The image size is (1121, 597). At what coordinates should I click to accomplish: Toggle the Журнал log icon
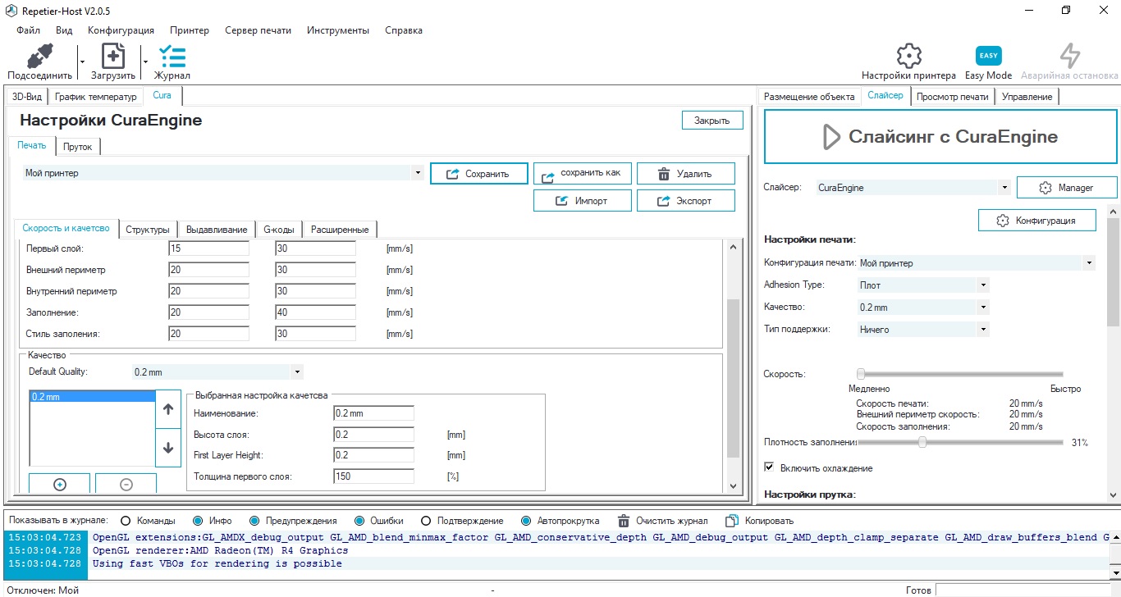tap(172, 57)
